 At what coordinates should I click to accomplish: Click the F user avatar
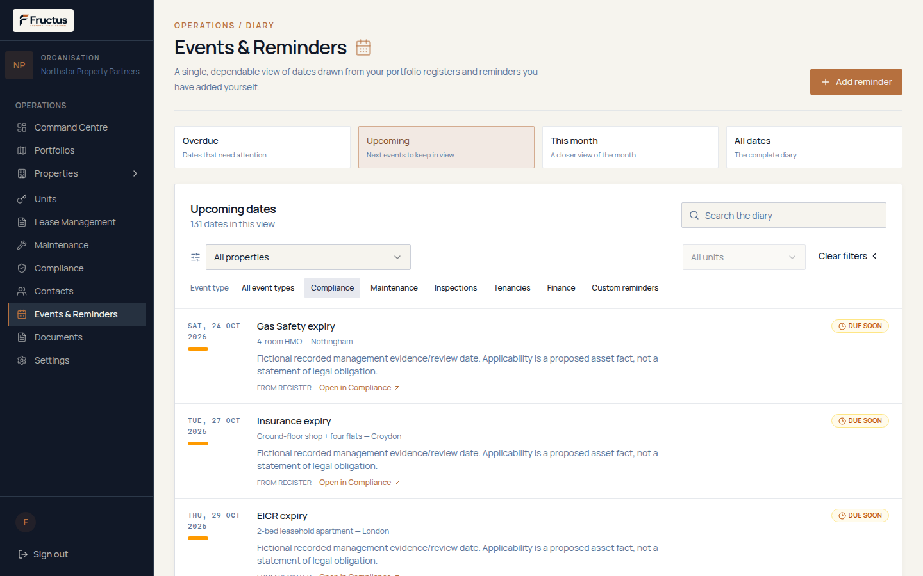point(26,522)
